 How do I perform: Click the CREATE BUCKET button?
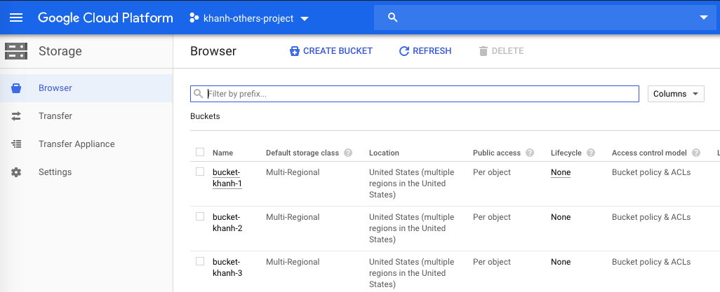pyautogui.click(x=331, y=51)
